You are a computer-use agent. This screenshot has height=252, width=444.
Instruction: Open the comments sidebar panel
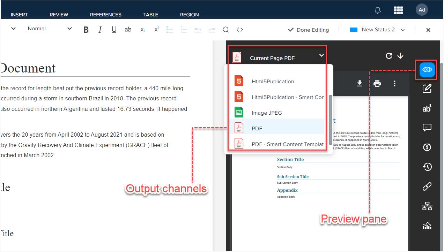[x=427, y=128]
